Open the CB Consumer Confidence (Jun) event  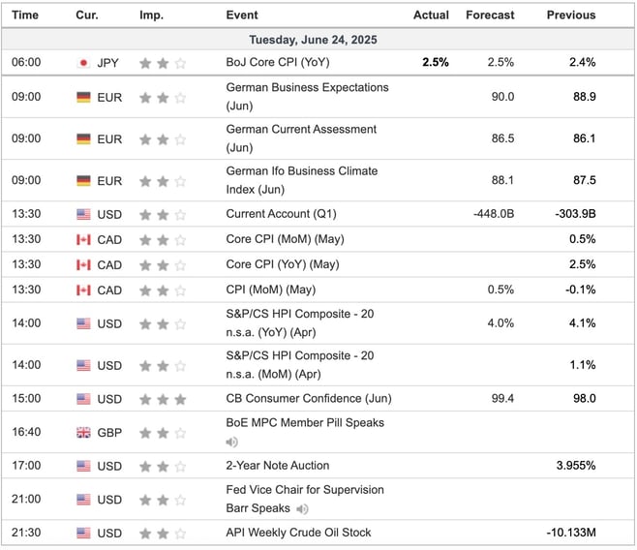point(309,398)
